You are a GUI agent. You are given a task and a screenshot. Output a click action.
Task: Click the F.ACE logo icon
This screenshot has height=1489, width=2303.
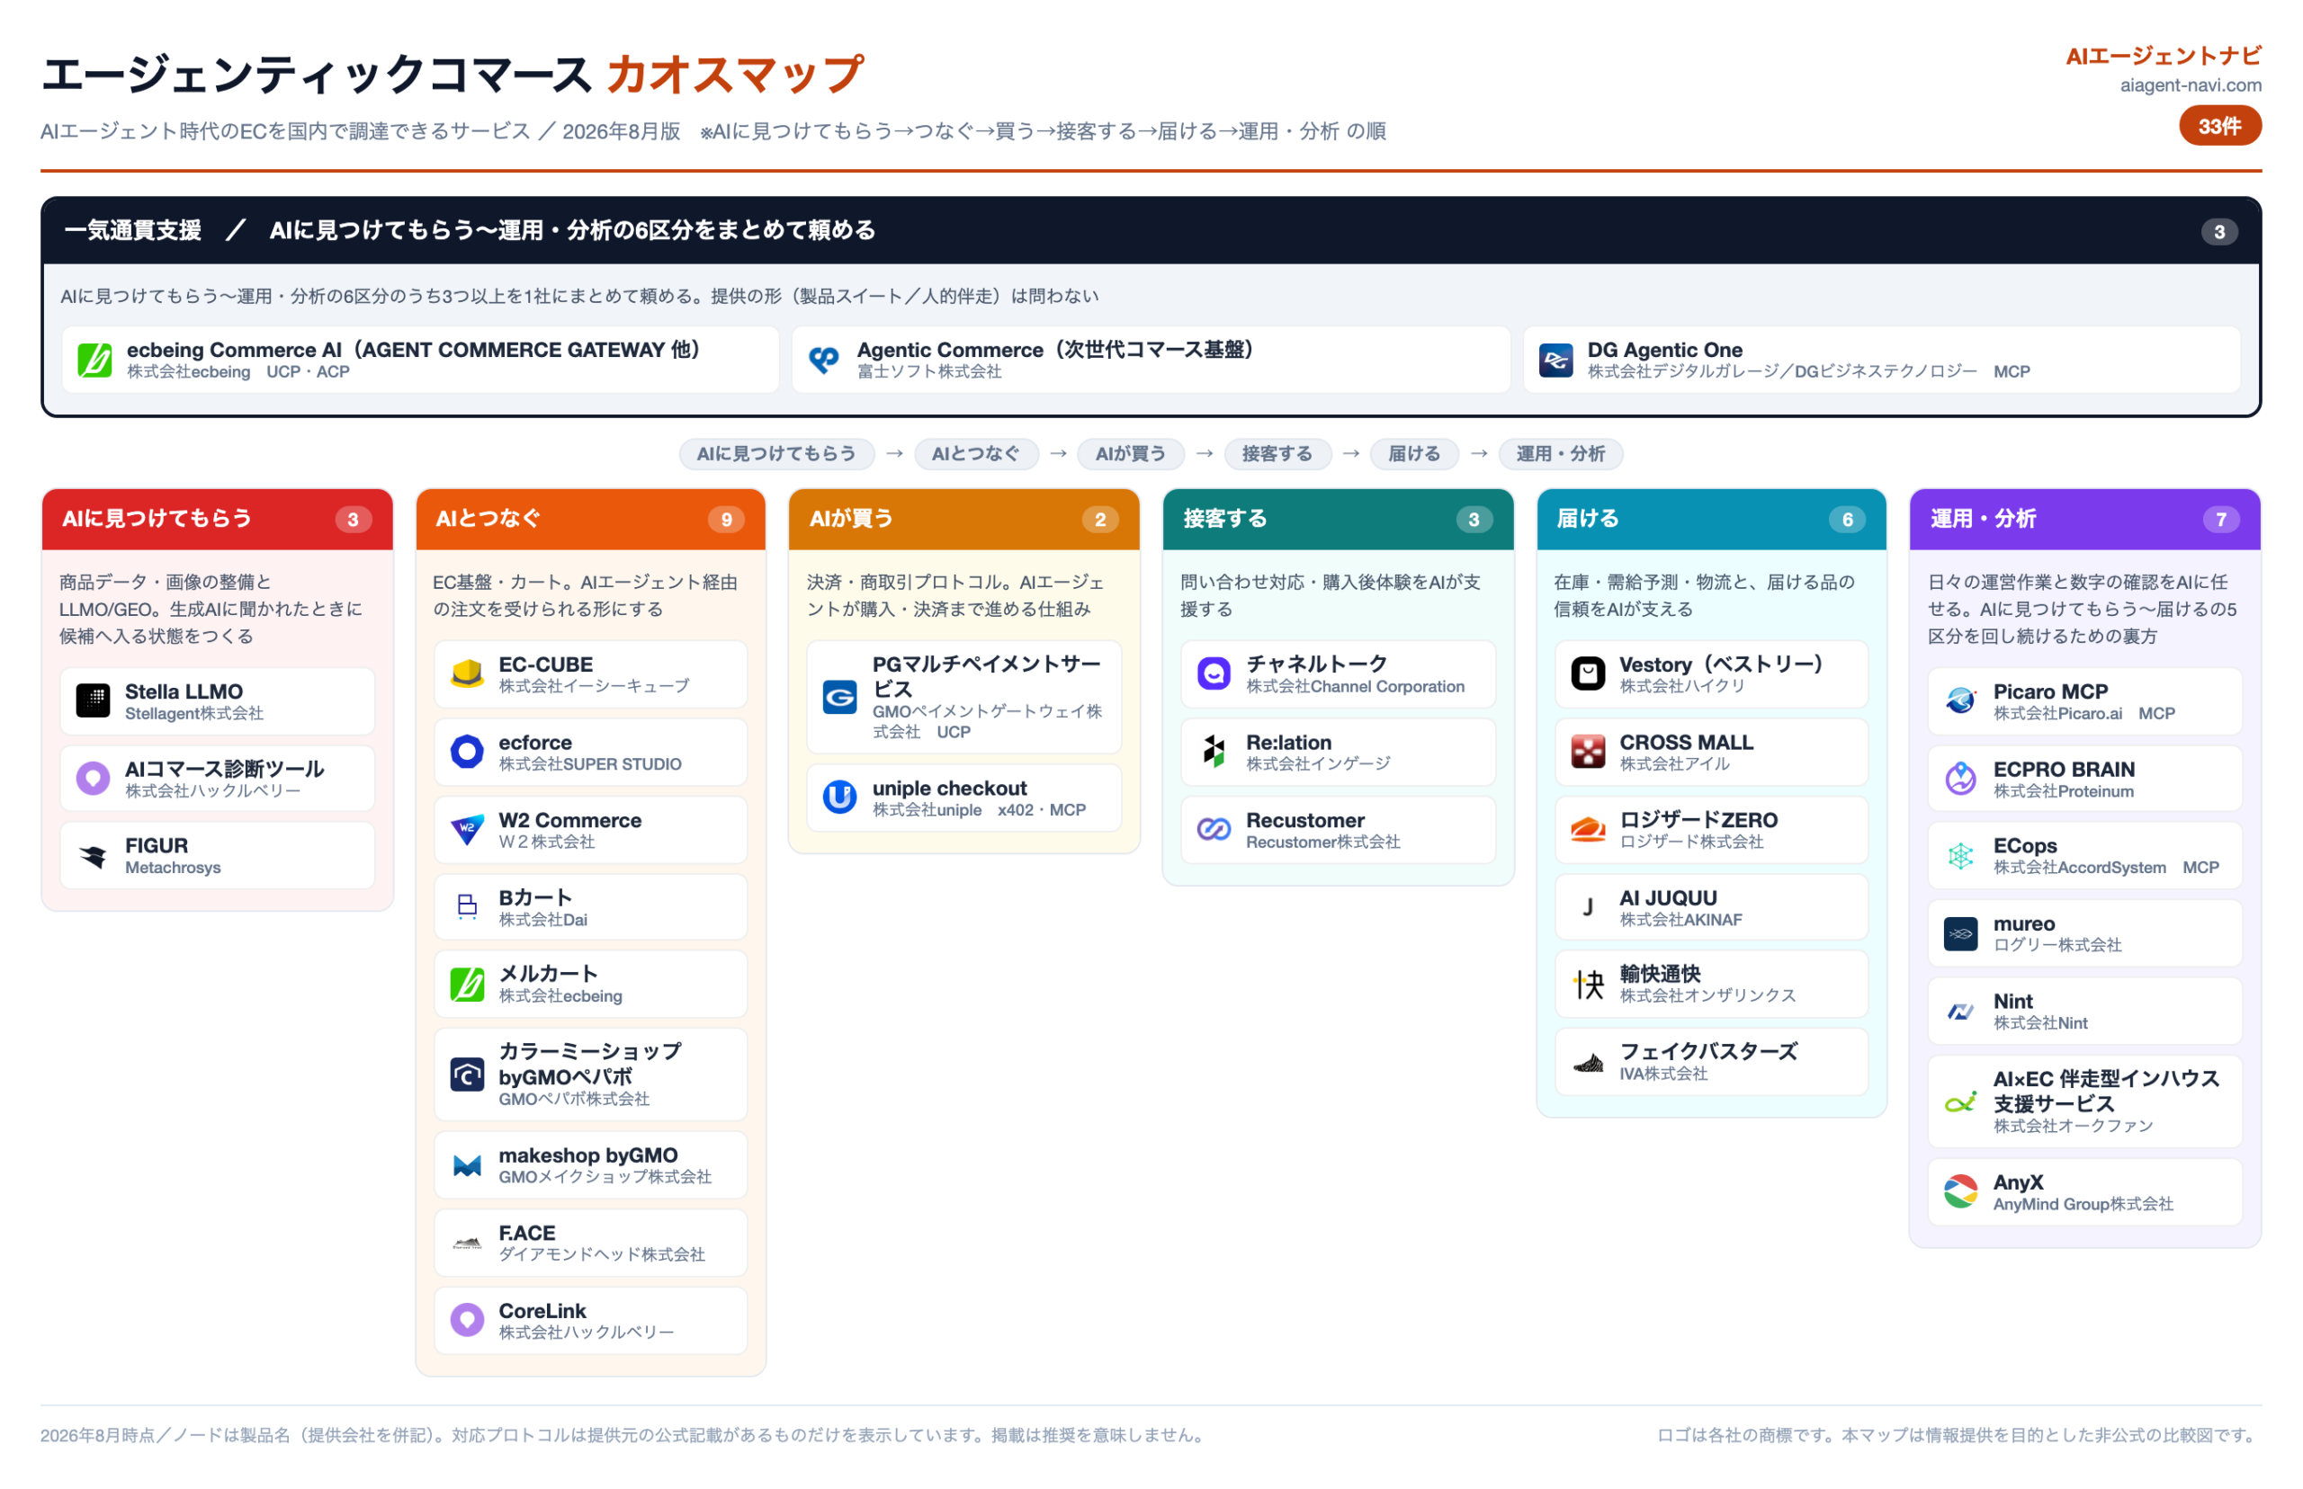tap(467, 1243)
